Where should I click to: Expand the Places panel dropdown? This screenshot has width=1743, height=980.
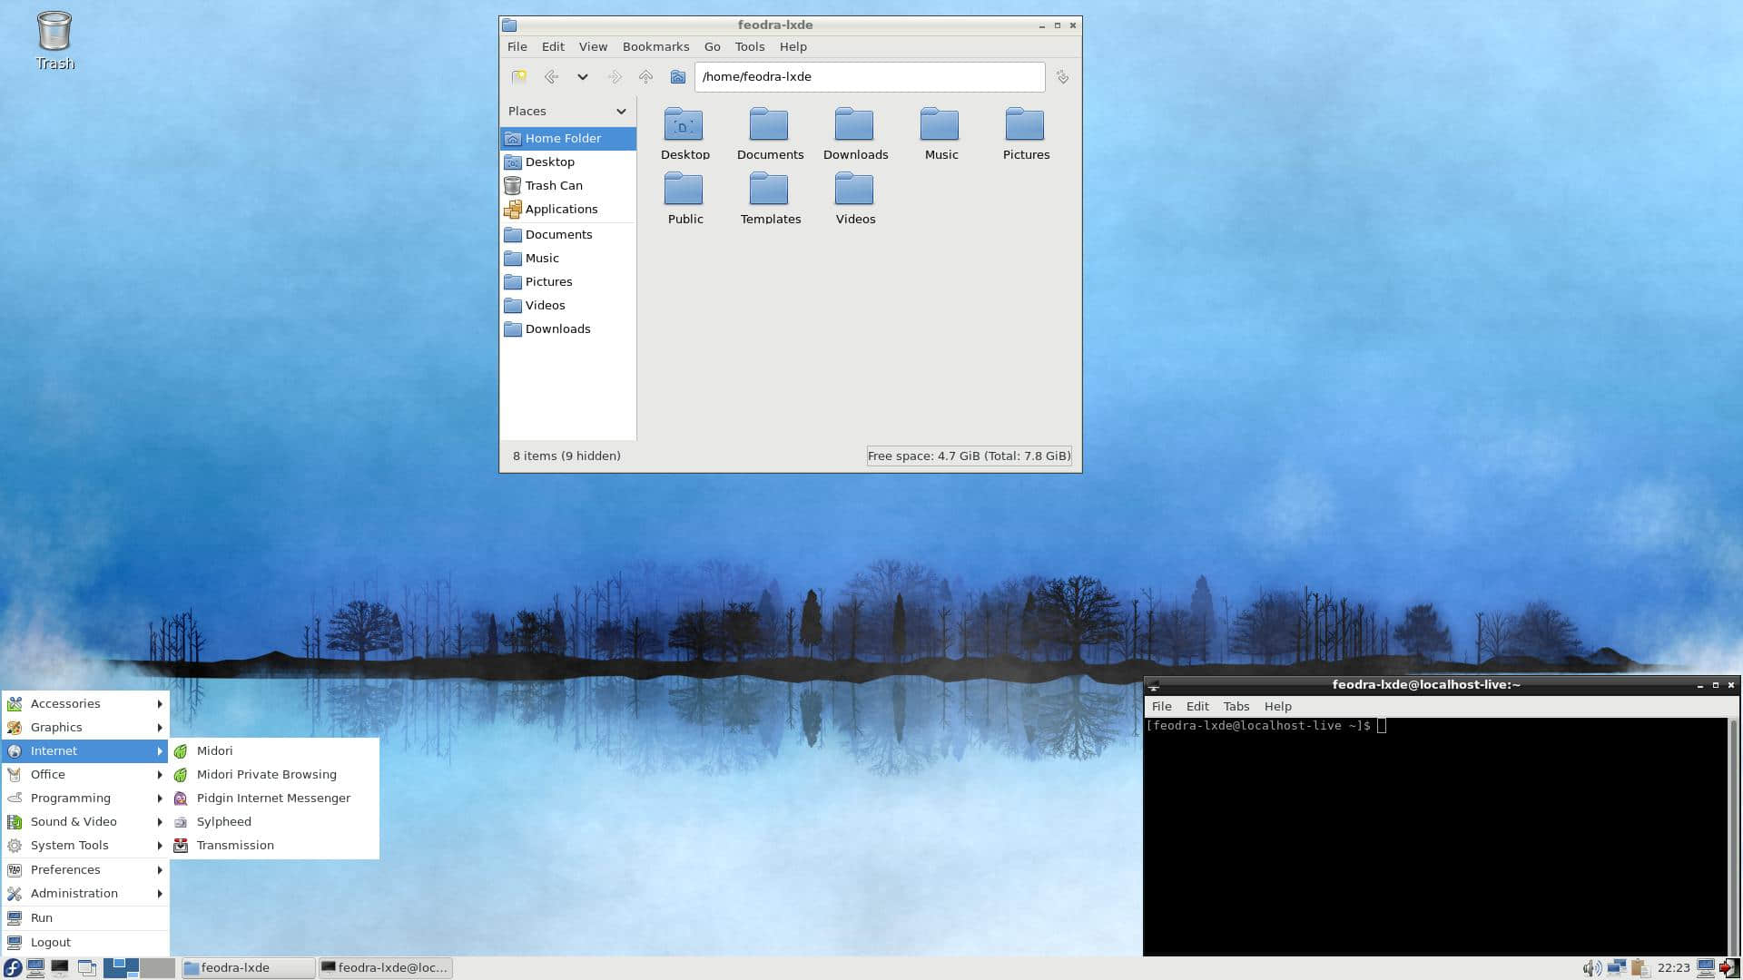click(621, 110)
